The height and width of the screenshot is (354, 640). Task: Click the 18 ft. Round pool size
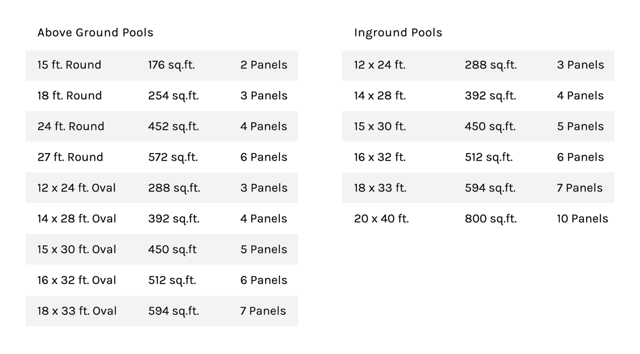tap(70, 96)
